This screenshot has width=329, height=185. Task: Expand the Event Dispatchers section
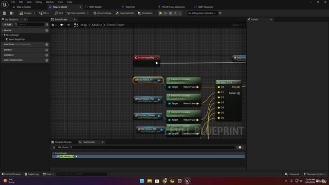point(13,60)
